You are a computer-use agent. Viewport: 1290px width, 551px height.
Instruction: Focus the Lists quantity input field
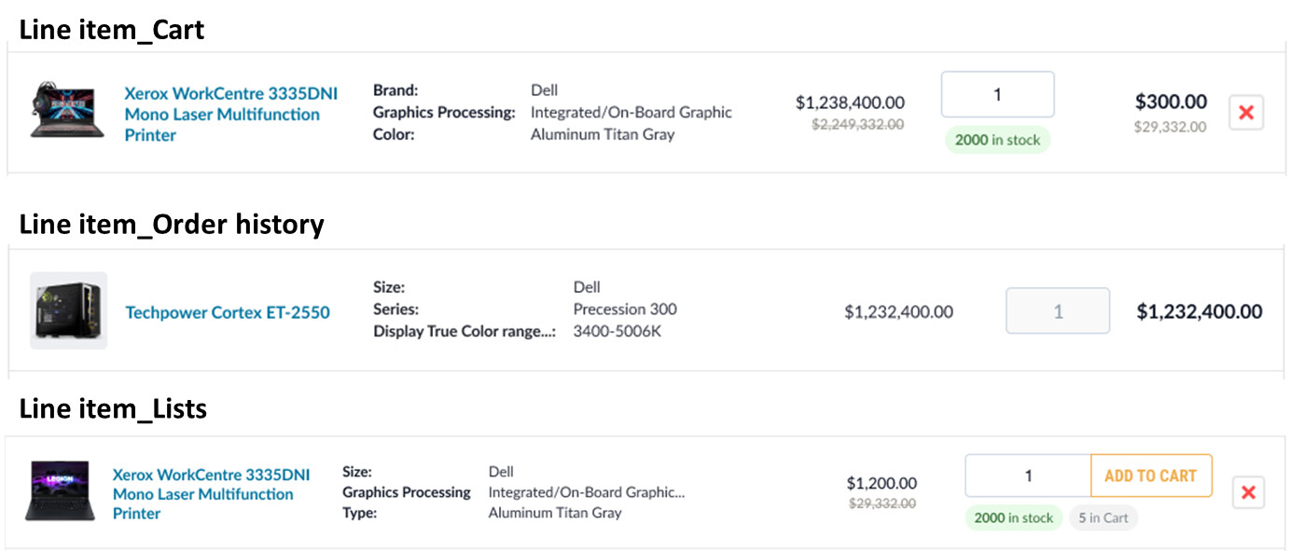(x=1028, y=475)
